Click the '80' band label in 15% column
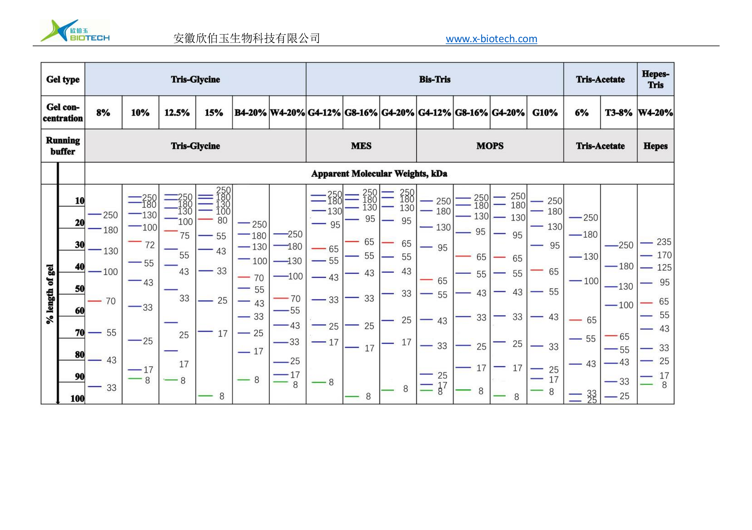This screenshot has height=530, width=752. click(222, 220)
